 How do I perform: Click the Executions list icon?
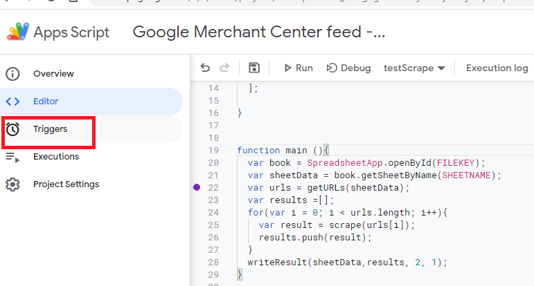click(12, 157)
